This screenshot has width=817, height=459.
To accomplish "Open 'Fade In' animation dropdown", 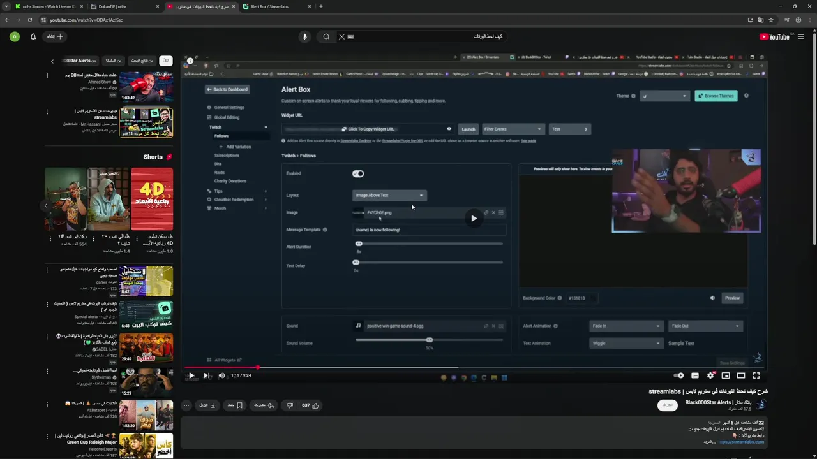I will [626, 326].
